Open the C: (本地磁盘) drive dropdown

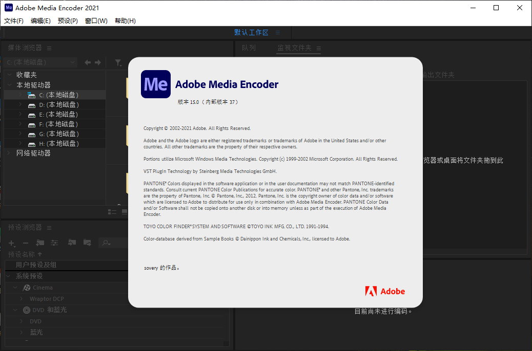pyautogui.click(x=41, y=62)
